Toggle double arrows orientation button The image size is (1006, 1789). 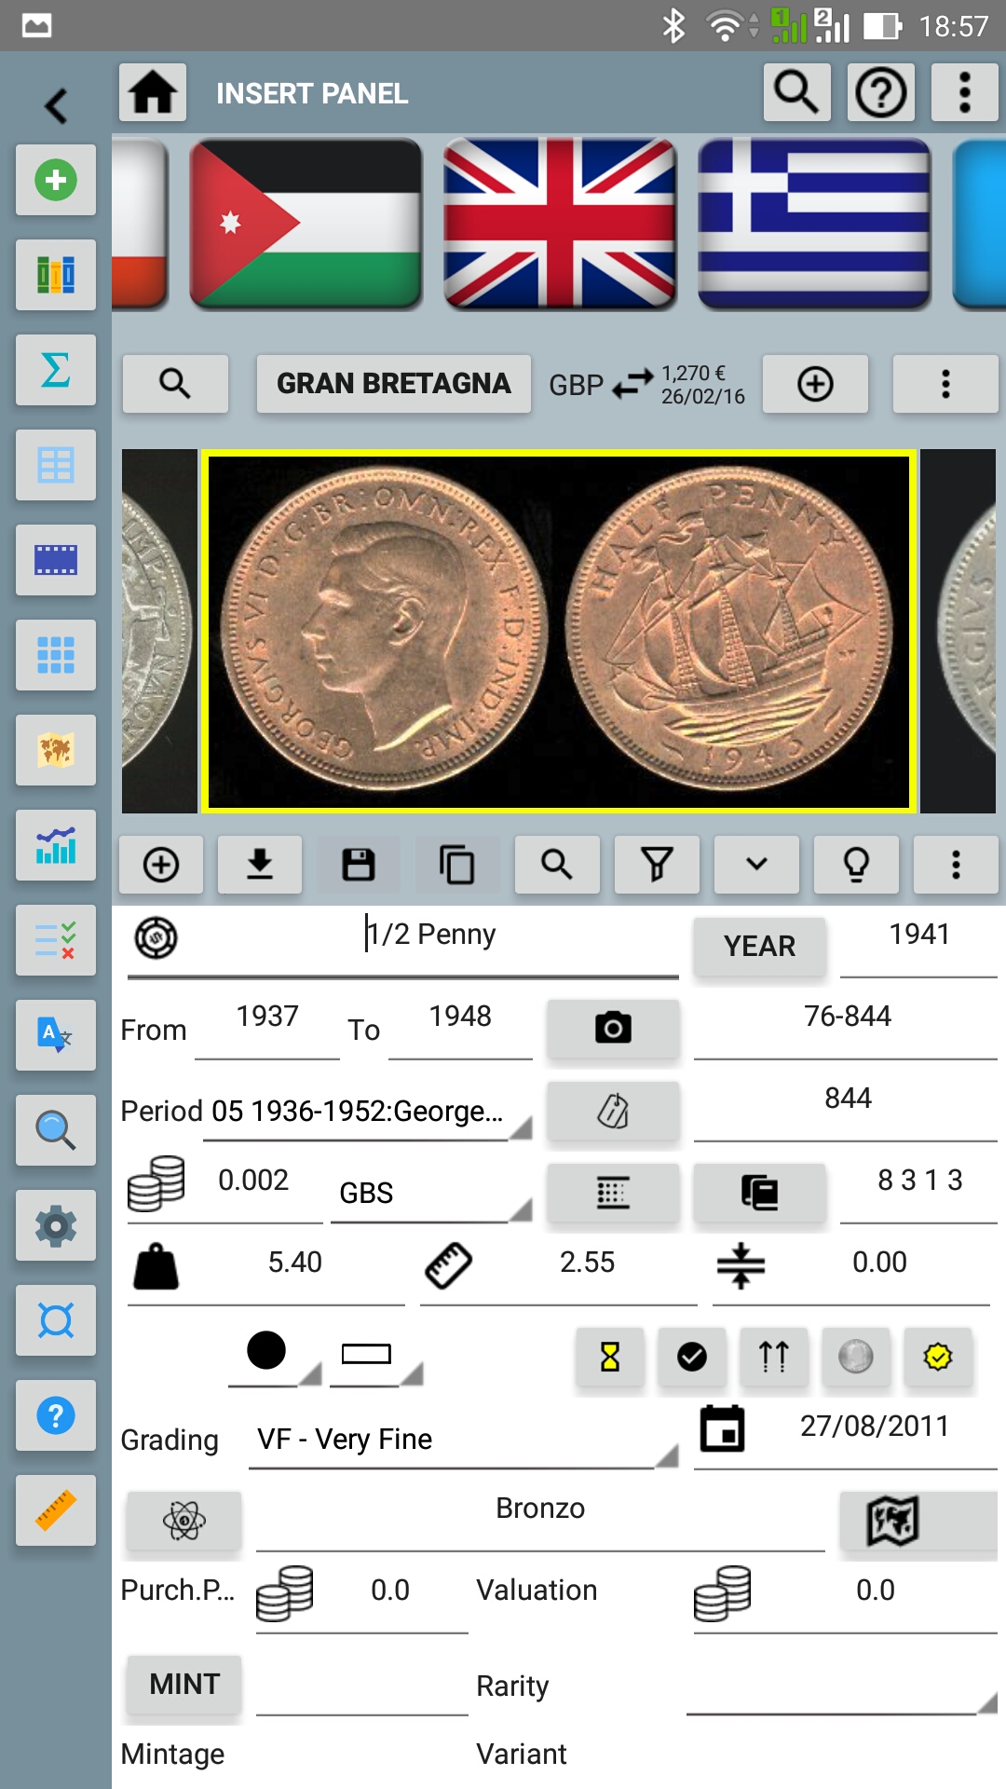[774, 1357]
